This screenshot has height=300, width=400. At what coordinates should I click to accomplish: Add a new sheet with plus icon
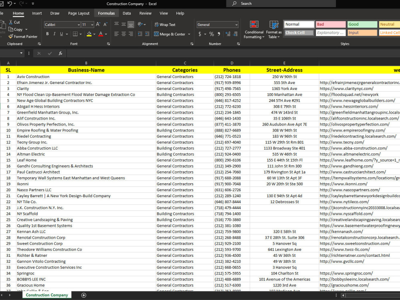[x=84, y=295]
